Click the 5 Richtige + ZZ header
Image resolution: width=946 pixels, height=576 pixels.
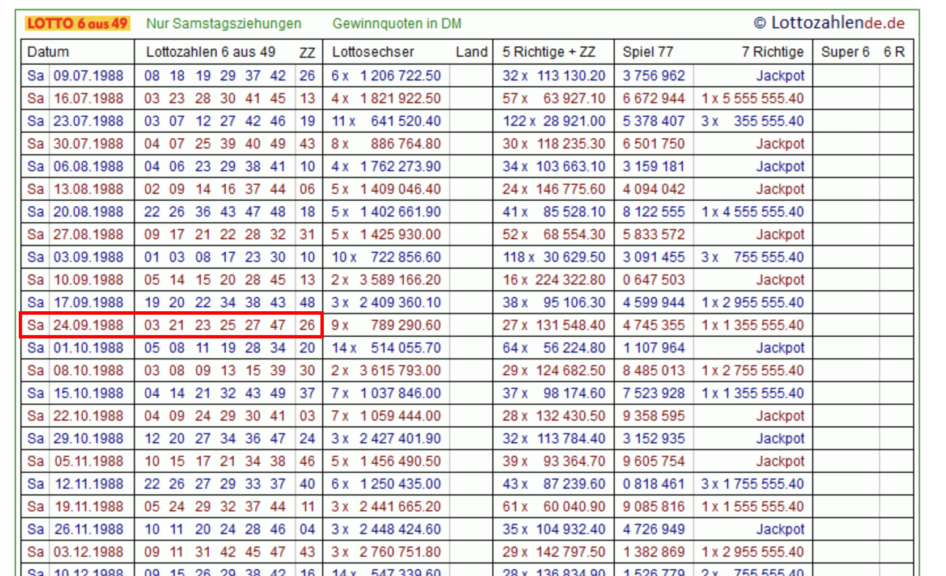pyautogui.click(x=548, y=52)
